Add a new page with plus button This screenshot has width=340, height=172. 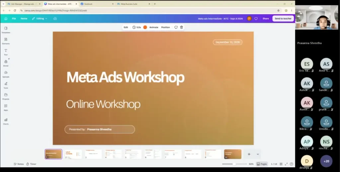(249, 154)
